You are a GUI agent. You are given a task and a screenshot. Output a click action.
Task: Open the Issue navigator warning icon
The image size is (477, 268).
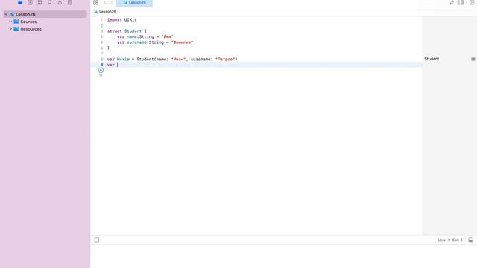tap(60, 2)
